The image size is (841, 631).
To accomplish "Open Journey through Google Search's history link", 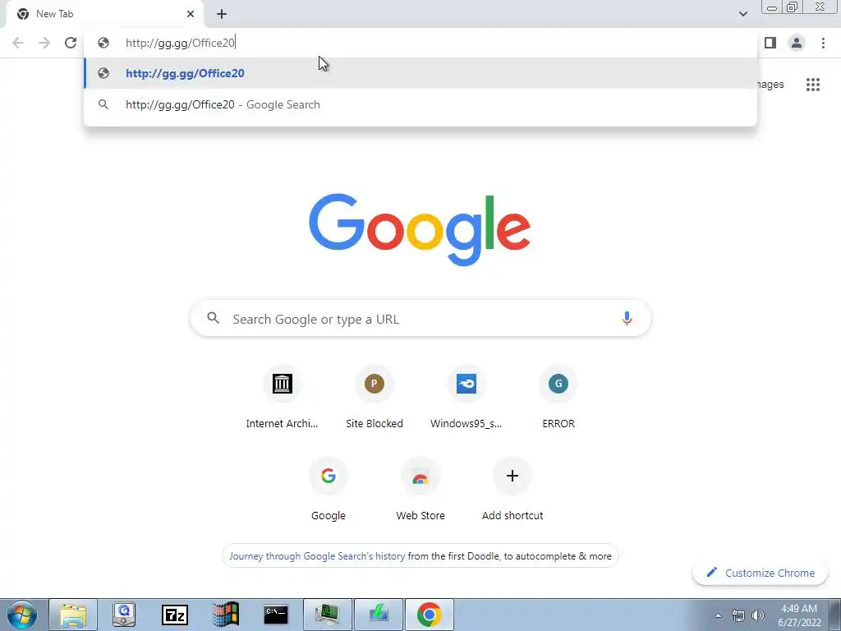I will 317,556.
